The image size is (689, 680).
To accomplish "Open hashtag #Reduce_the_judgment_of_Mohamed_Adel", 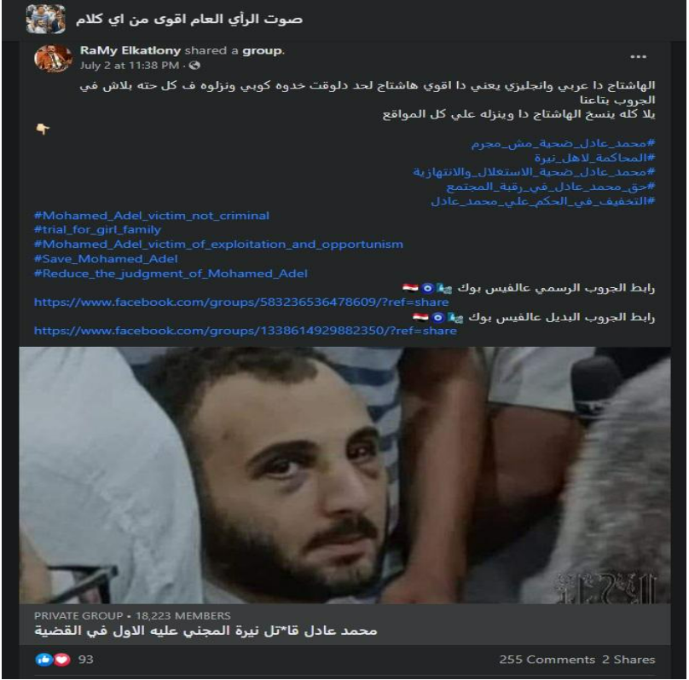I will point(171,274).
